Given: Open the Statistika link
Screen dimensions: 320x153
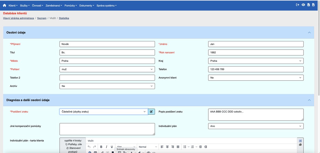Looking at the screenshot, I should pos(64,18).
